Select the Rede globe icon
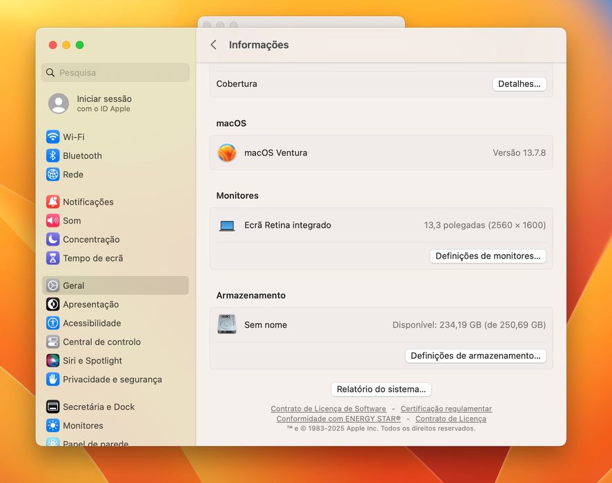The width and height of the screenshot is (612, 483). pyautogui.click(x=52, y=174)
